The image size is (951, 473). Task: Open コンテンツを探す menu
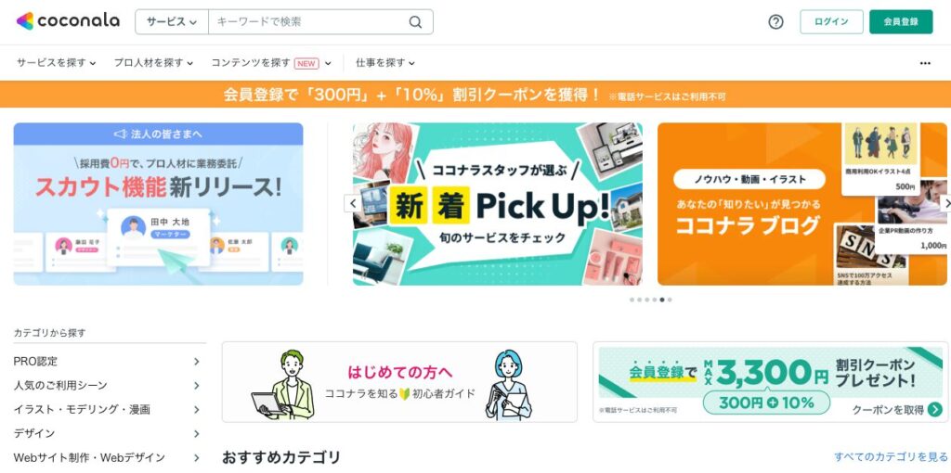click(271, 62)
